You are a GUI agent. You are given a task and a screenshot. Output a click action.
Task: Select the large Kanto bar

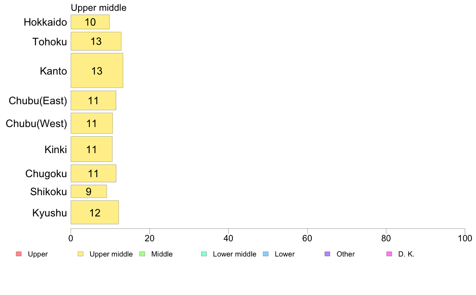pos(97,71)
